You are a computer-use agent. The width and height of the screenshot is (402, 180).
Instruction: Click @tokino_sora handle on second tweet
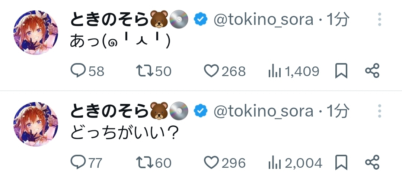coord(263,111)
